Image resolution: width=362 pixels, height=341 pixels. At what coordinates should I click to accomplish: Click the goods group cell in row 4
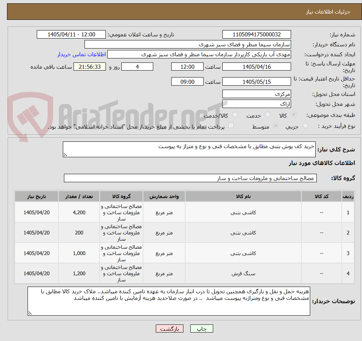coord(121,274)
